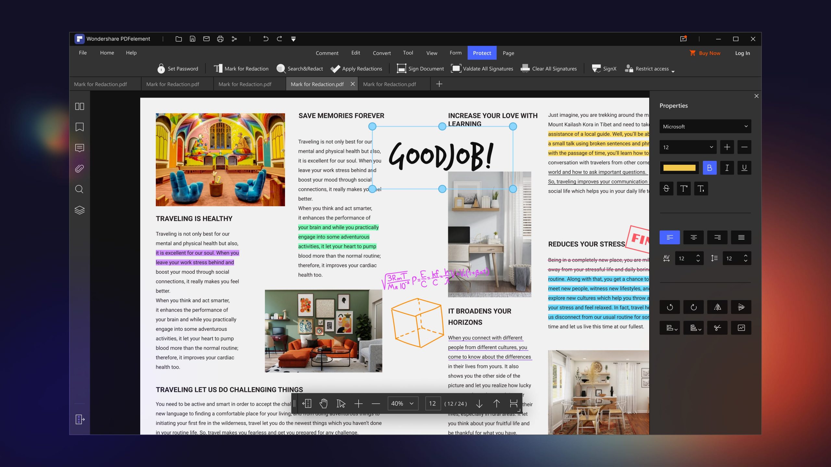Rotate the selection clockwise
The image size is (831, 467).
(x=693, y=307)
